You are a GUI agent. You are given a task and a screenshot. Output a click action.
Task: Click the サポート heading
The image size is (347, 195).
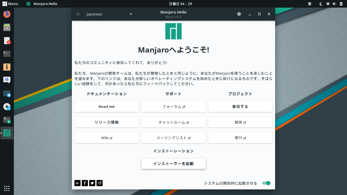[x=173, y=94]
